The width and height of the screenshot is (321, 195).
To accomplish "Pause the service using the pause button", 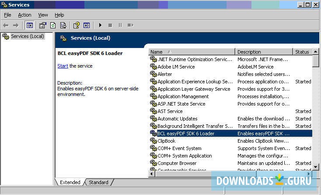I will pyautogui.click(x=120, y=25).
